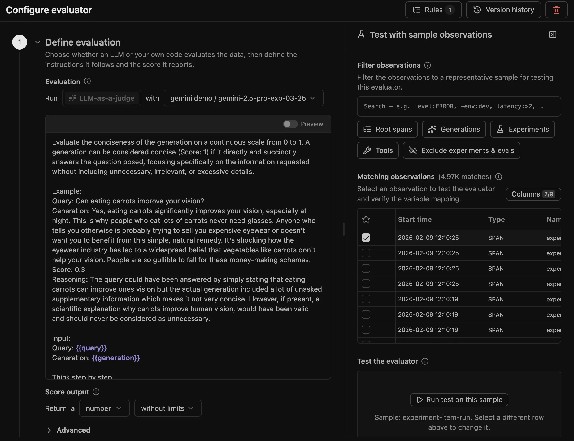Collapse the Define evaluation section chevron
This screenshot has width=574, height=441.
(38, 42)
